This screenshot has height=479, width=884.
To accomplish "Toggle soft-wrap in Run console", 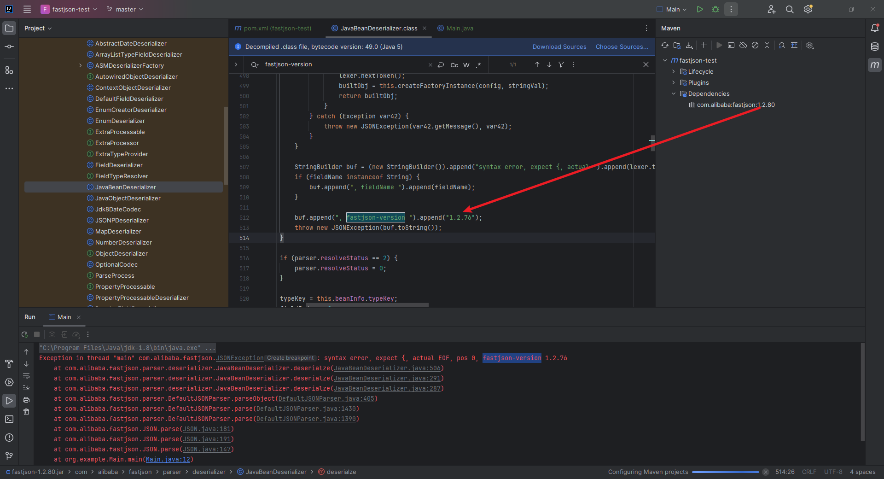I will click(26, 376).
